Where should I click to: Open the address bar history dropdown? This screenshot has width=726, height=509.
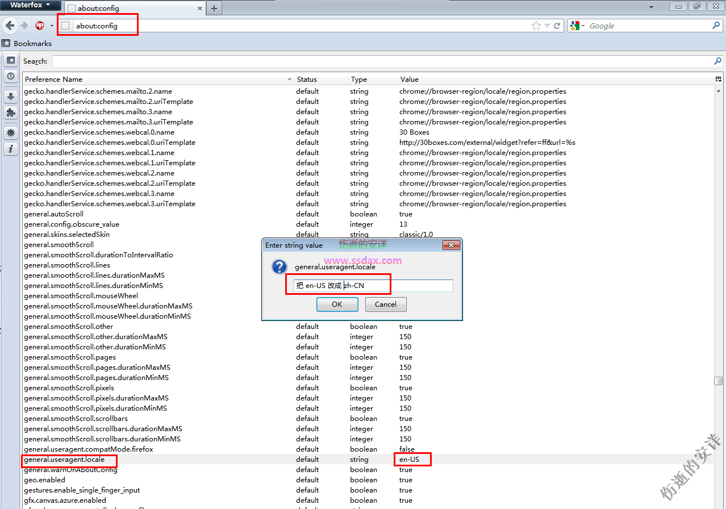pos(547,26)
